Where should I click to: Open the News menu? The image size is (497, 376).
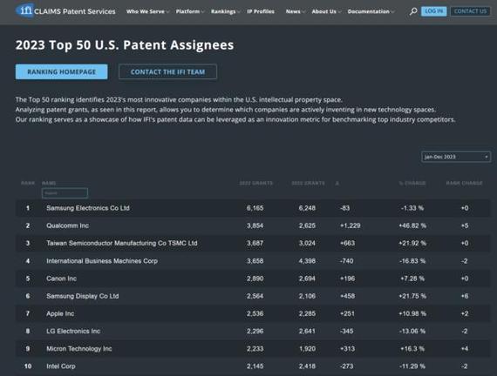point(295,11)
